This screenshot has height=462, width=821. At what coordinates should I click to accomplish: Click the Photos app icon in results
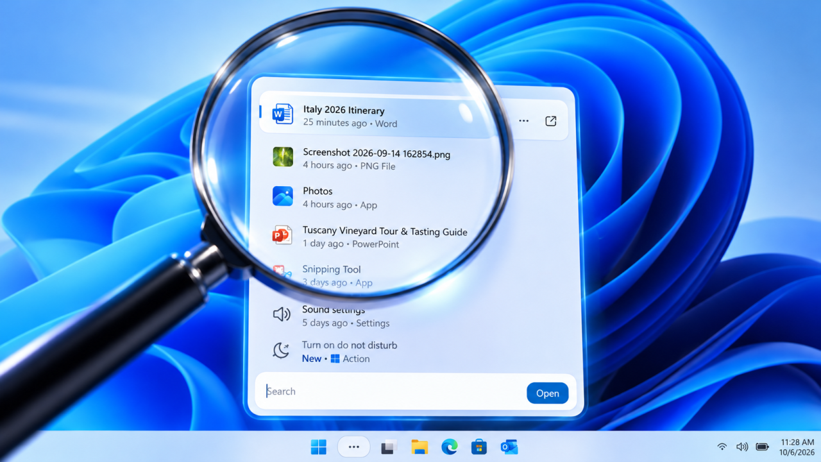(x=282, y=196)
